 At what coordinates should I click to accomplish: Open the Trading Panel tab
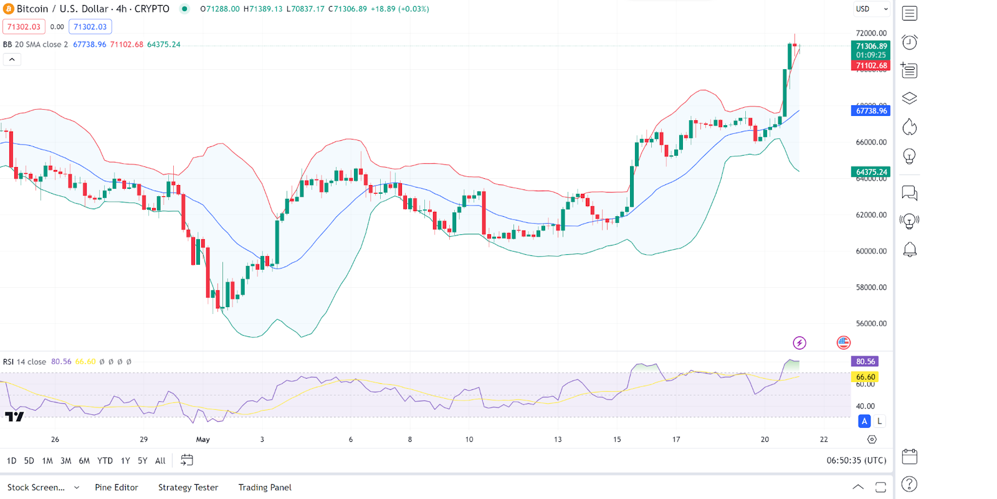(x=265, y=488)
